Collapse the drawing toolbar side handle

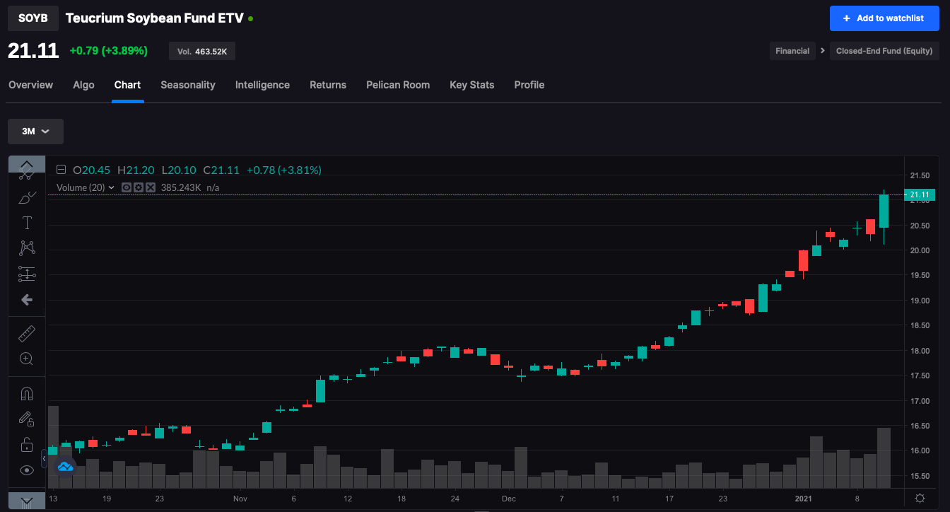[x=44, y=458]
